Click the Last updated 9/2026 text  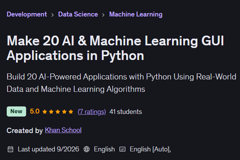pos(49,149)
